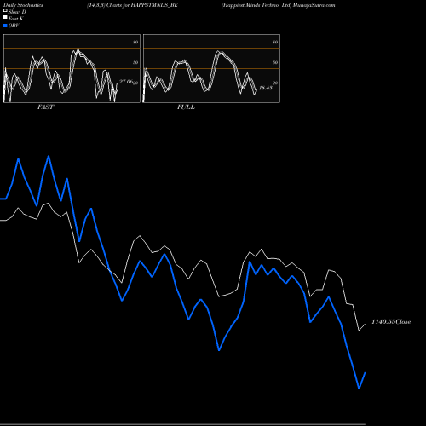This screenshot has height=426, width=426.
Task: Click the 1140.55 Close price label
Action: coord(391,322)
